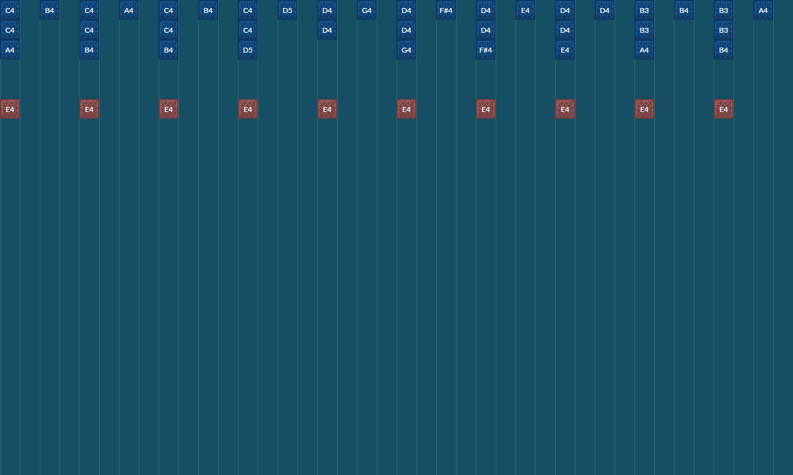Screen dimensions: 793x475
Task: Click the leftmost red E4 note
Action: click(10, 109)
